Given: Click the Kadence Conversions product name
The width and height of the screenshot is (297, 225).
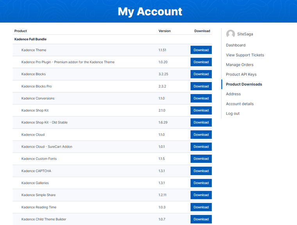Looking at the screenshot, I should pyautogui.click(x=38, y=98).
